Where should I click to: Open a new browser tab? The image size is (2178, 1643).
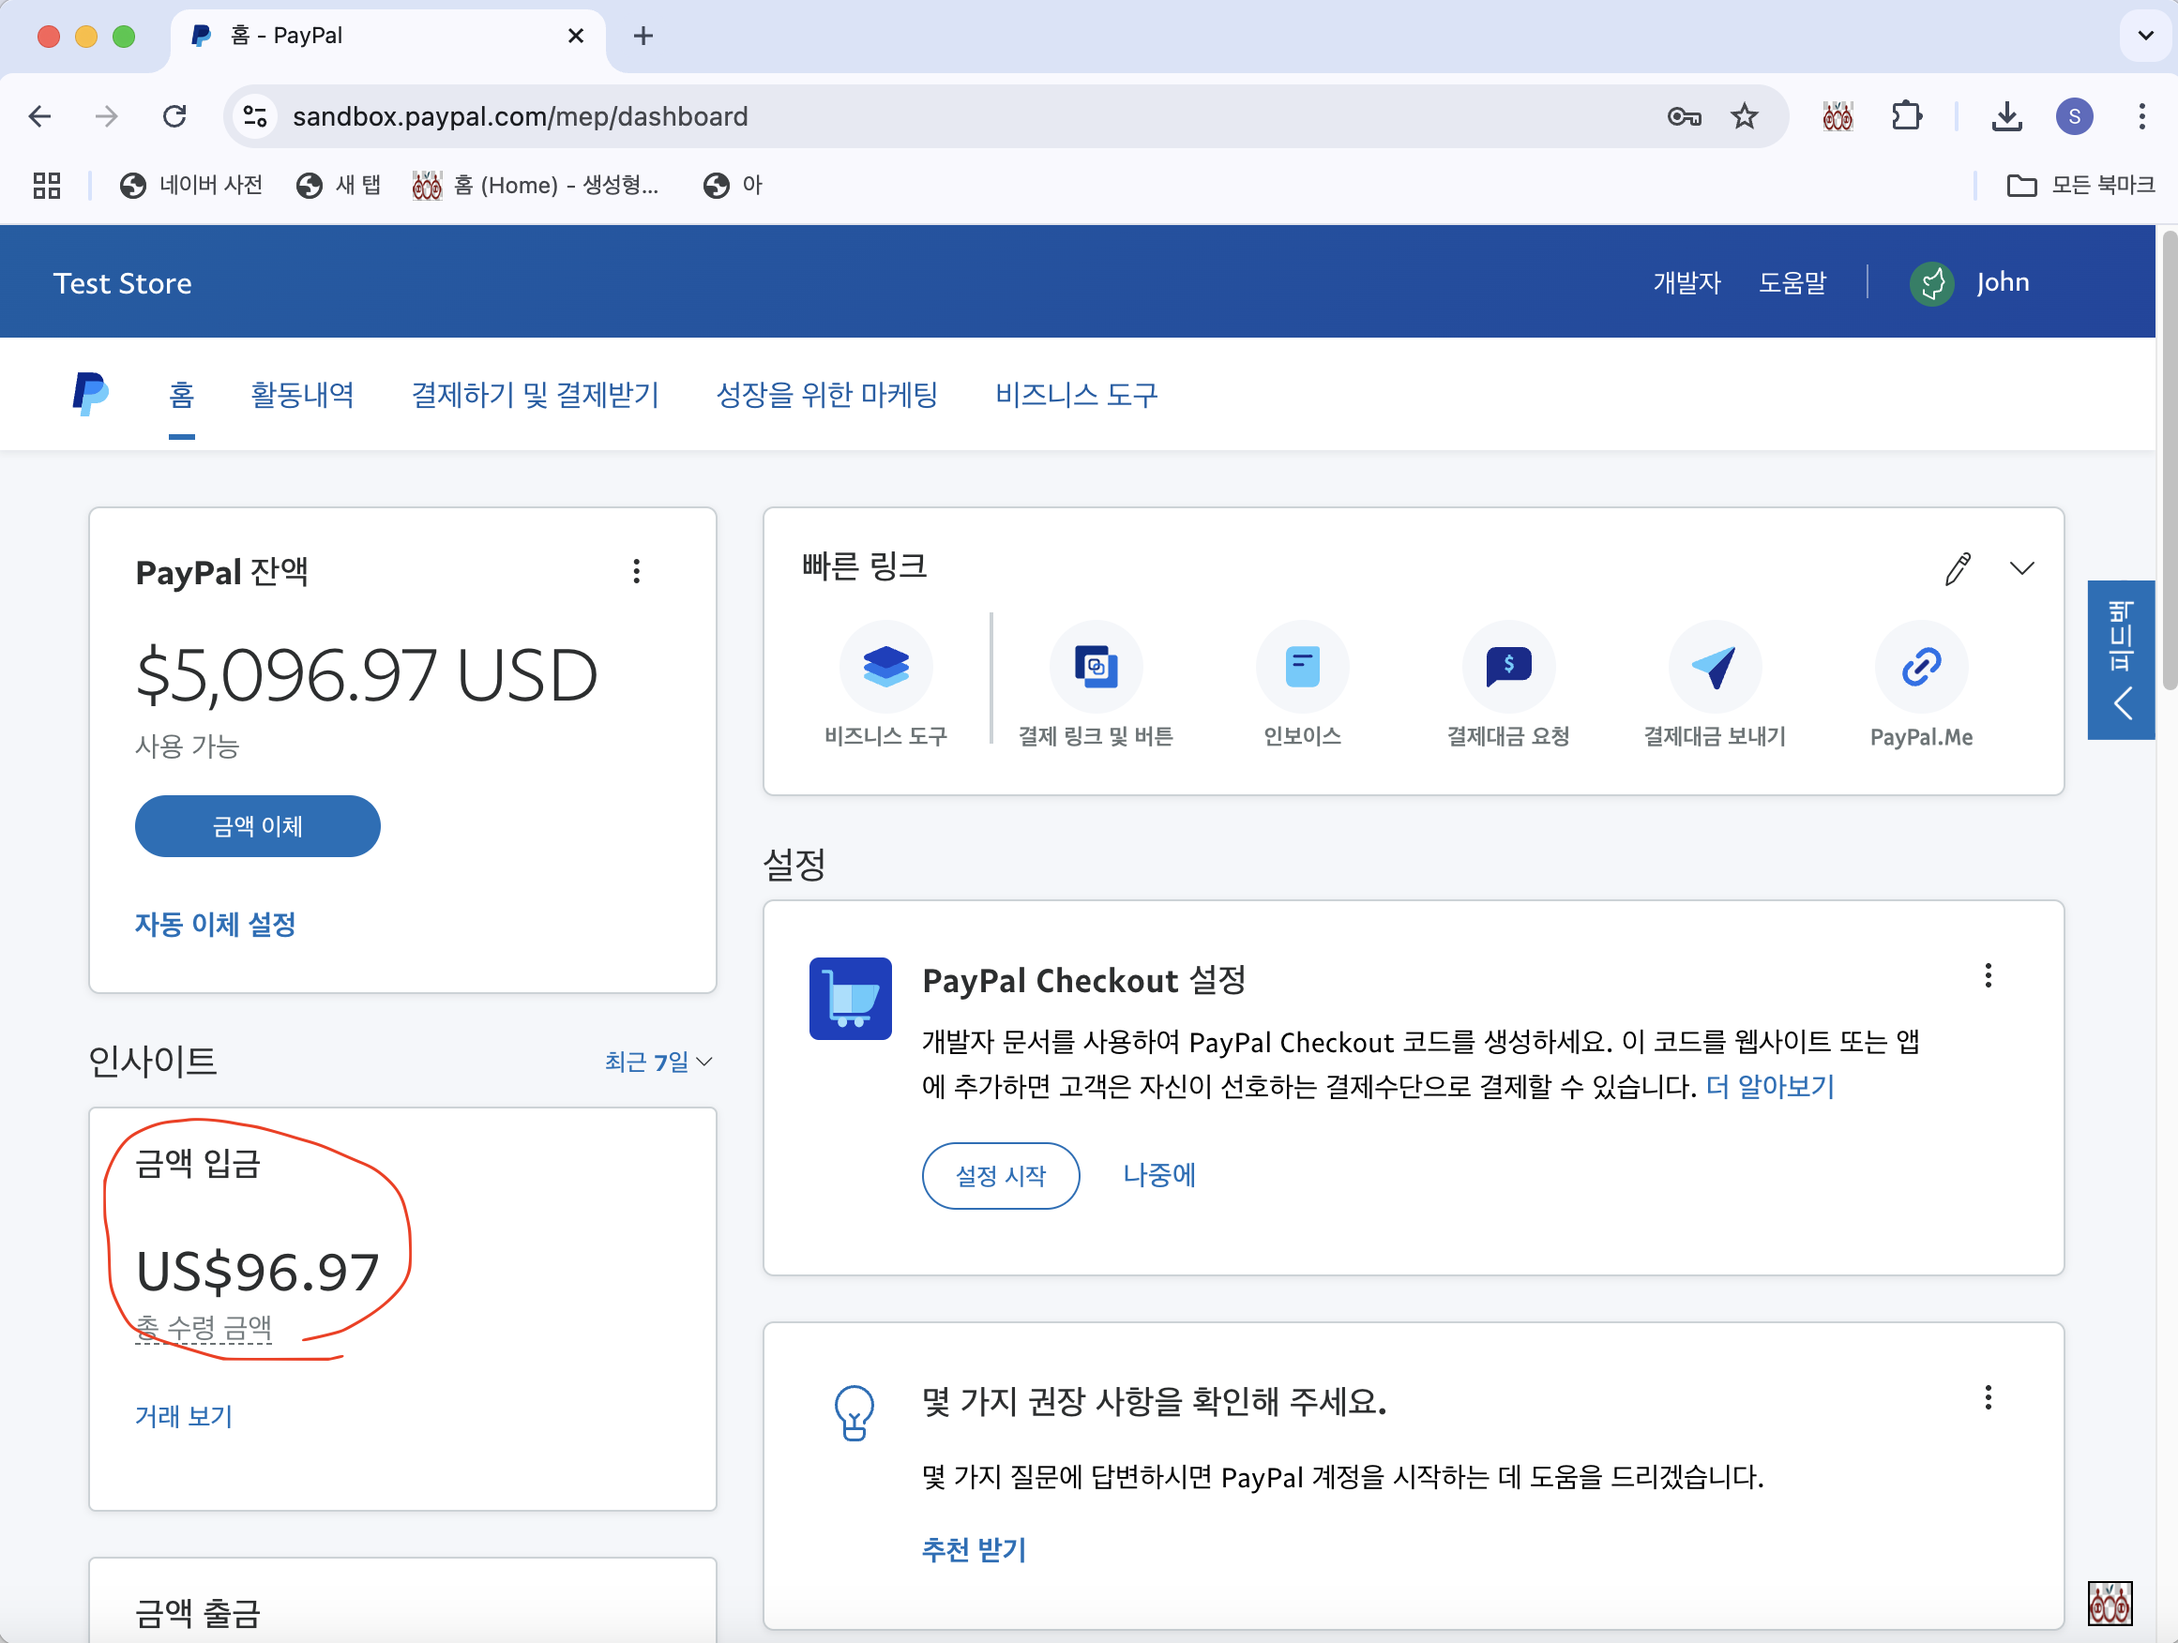[642, 37]
